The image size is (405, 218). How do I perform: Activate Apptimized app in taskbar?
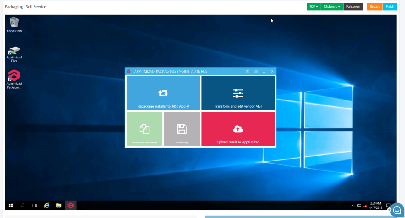click(70, 206)
